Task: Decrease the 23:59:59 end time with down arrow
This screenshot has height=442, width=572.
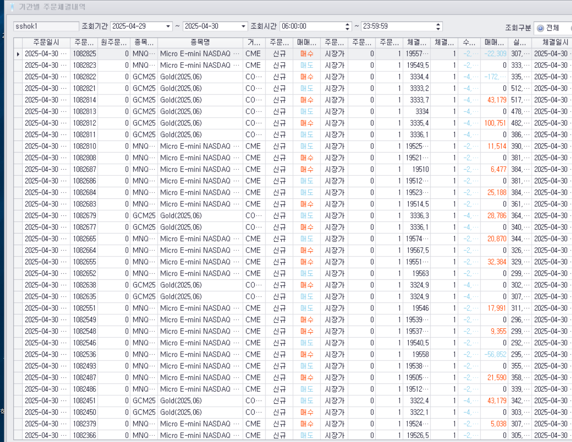Action: click(x=438, y=29)
